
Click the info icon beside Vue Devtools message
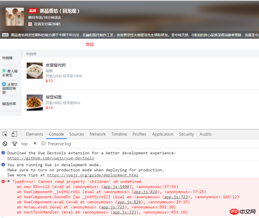tap(3, 153)
